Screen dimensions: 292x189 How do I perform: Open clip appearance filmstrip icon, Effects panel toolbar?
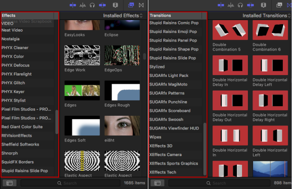point(115,5)
